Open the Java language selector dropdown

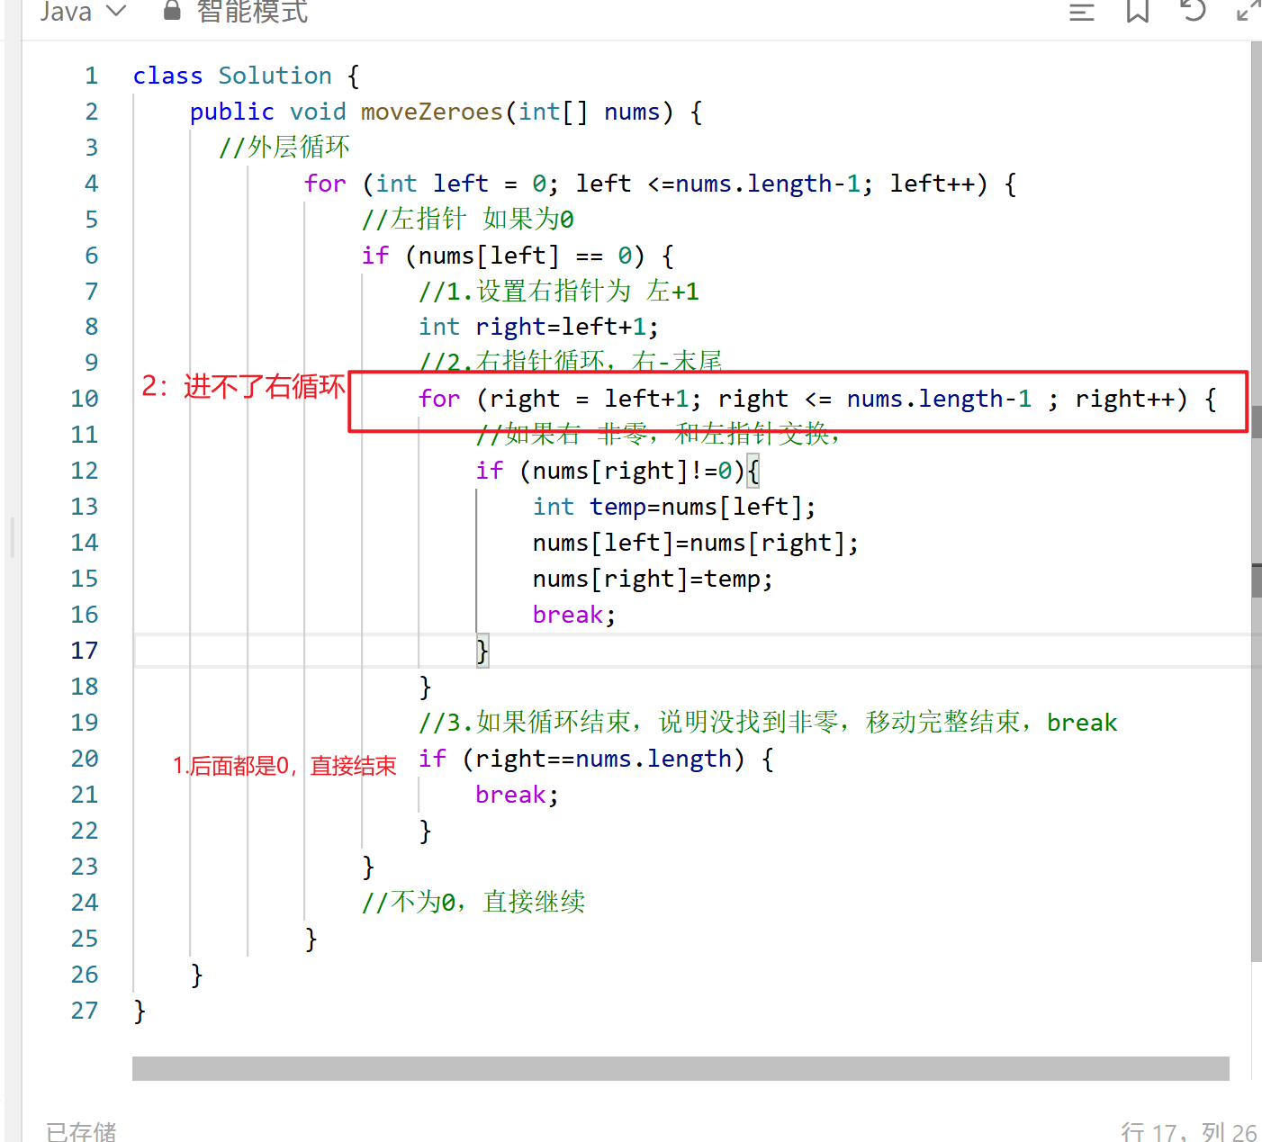(83, 12)
